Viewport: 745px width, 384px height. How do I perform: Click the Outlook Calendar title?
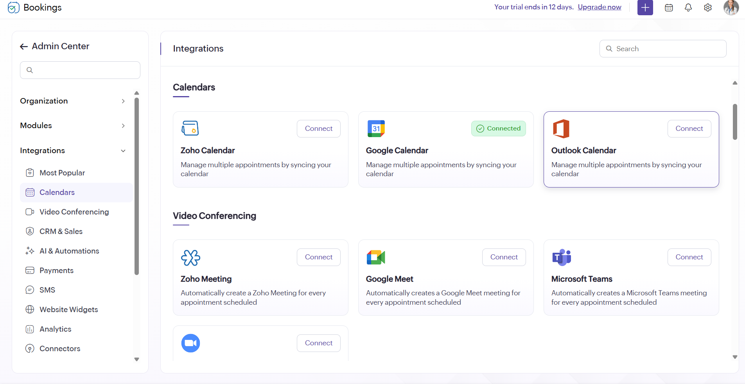(583, 150)
